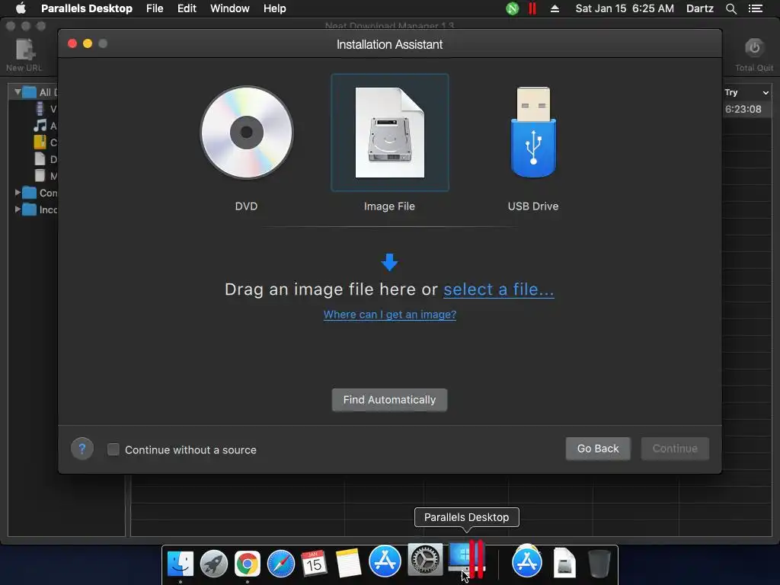
Task: Open App Store icon right of Dock divider
Action: click(x=527, y=561)
